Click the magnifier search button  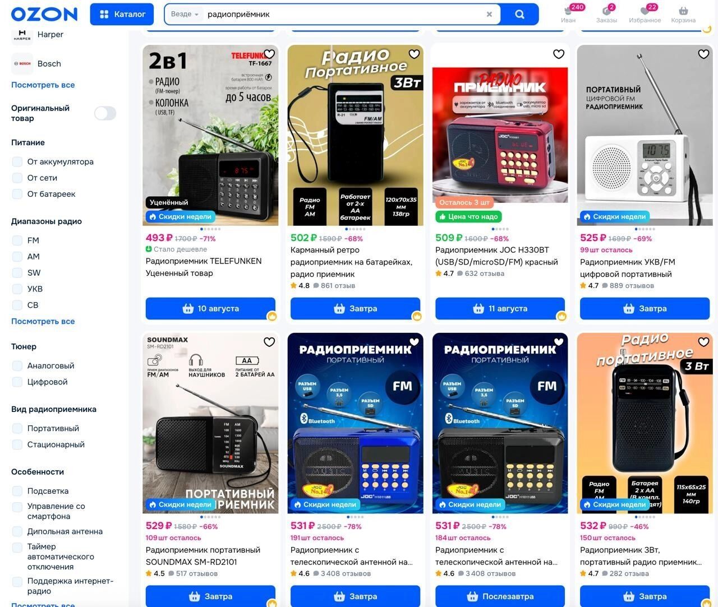(x=519, y=14)
